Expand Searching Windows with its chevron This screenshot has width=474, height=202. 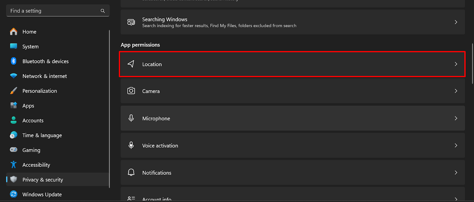[456, 22]
